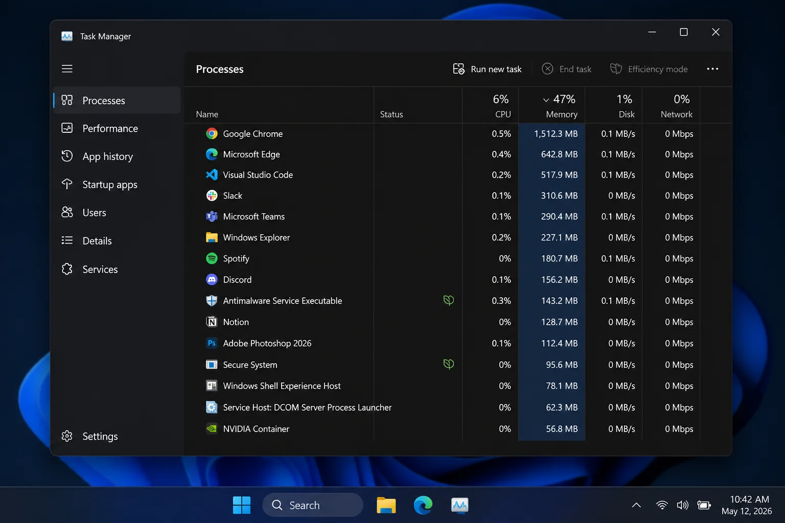Click the Task Manager title bar icon
The image size is (785, 523).
tap(67, 36)
